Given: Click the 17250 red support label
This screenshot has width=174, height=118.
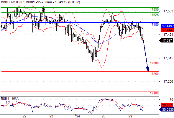Looking at the screenshot, I should pyautogui.click(x=154, y=74).
